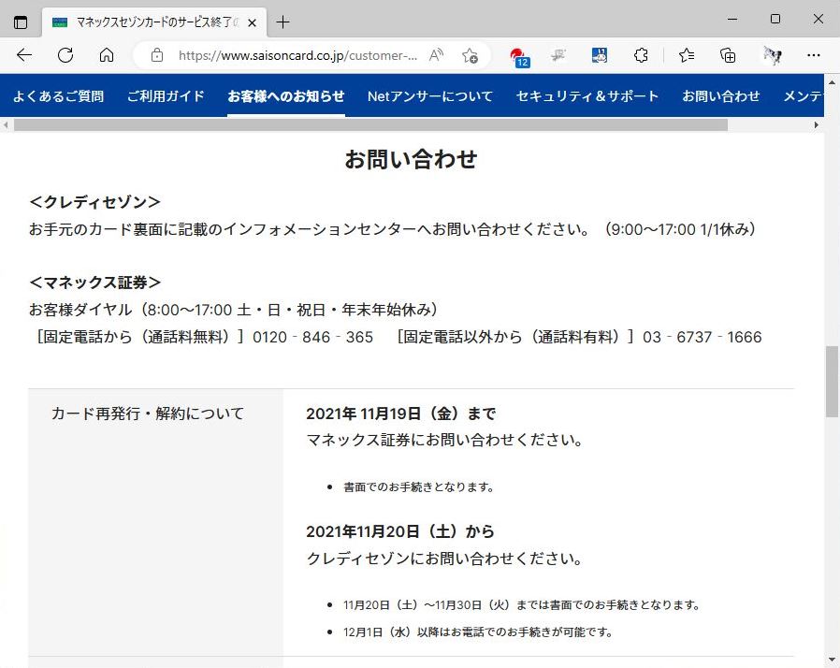Image resolution: width=840 pixels, height=668 pixels.
Task: Open the tab actions menu icon
Action: [x=21, y=22]
